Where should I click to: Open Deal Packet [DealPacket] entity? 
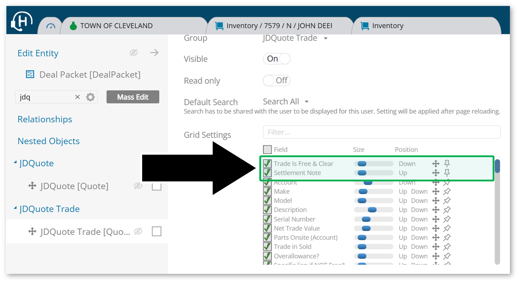90,75
